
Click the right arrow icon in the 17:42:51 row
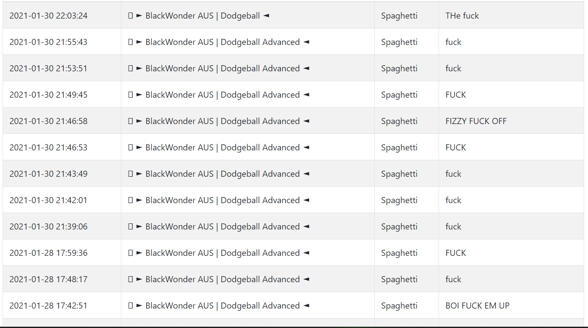pos(139,306)
